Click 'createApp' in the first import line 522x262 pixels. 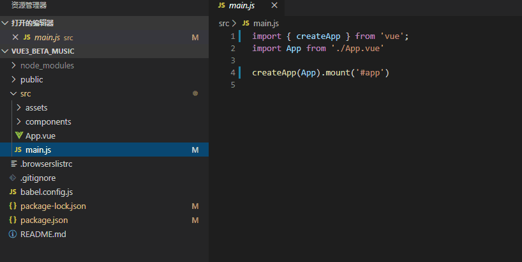point(318,36)
